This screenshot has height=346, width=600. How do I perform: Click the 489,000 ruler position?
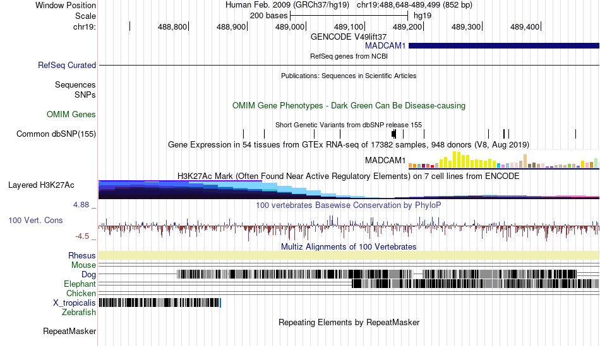tap(290, 26)
